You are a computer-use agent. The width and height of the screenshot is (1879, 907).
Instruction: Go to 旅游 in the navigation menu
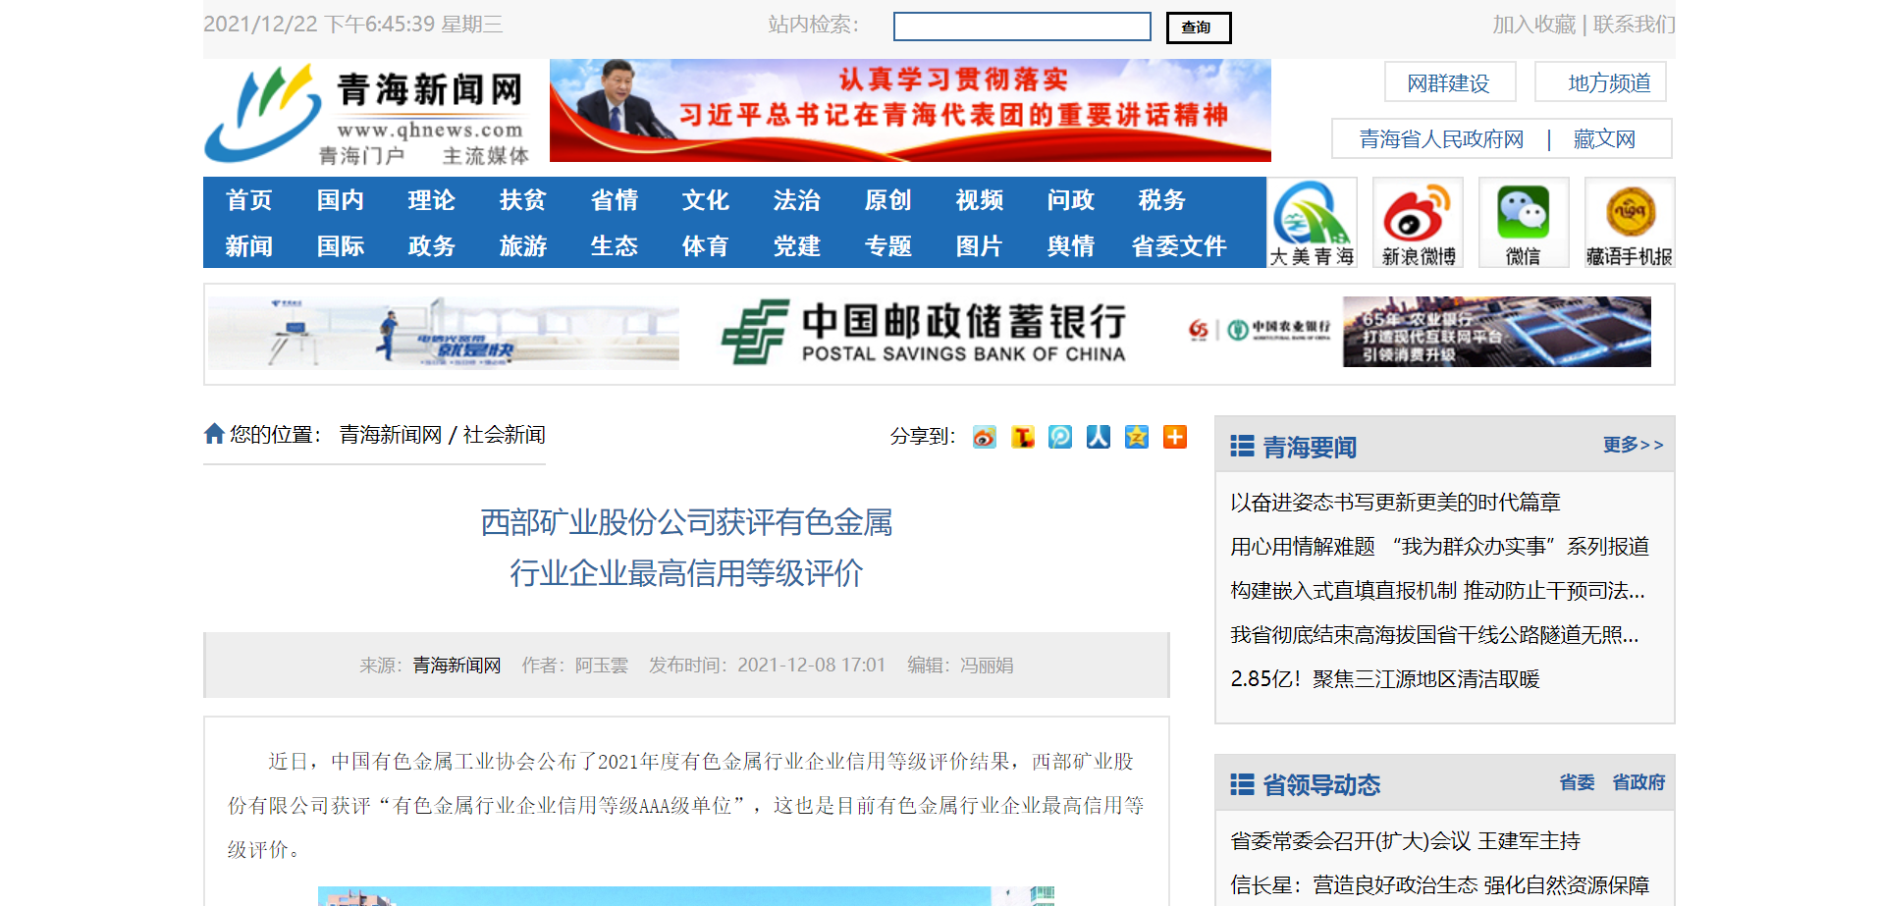522,246
